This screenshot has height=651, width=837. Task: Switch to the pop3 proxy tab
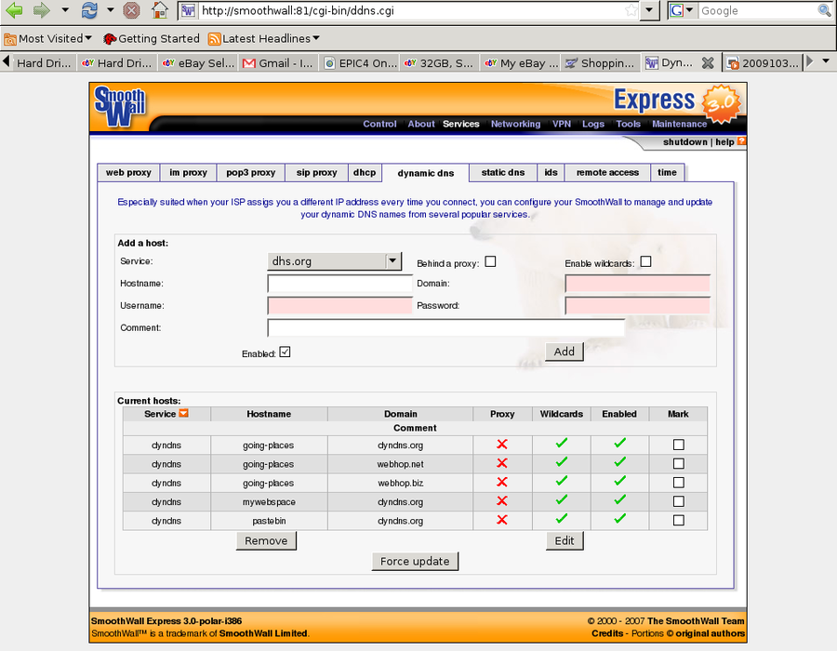251,172
